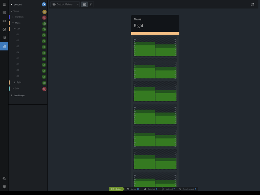Screen dimensions: 260x195
Task: Mute amplifier 106
Action: [x=44, y=65]
